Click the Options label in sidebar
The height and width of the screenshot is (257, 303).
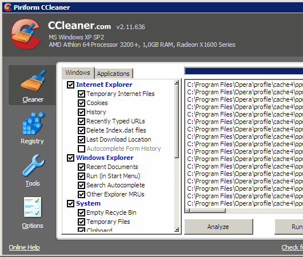pyautogui.click(x=33, y=226)
